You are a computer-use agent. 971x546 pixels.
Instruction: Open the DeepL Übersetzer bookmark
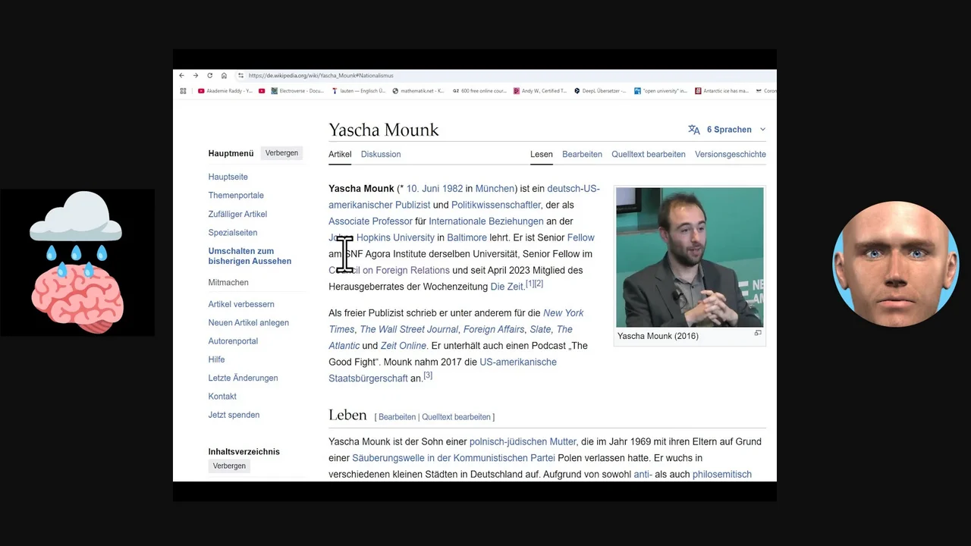click(600, 91)
